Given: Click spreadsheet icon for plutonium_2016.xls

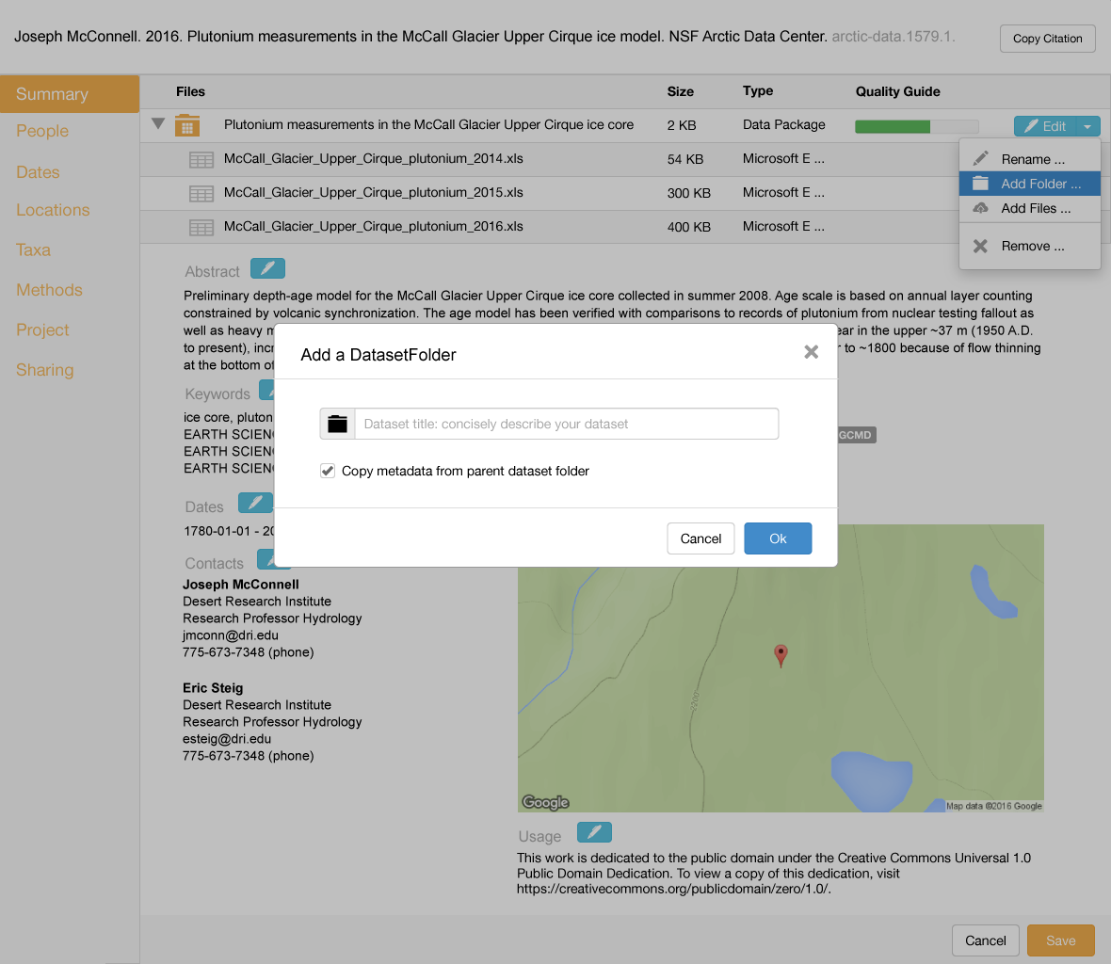Looking at the screenshot, I should [x=201, y=228].
